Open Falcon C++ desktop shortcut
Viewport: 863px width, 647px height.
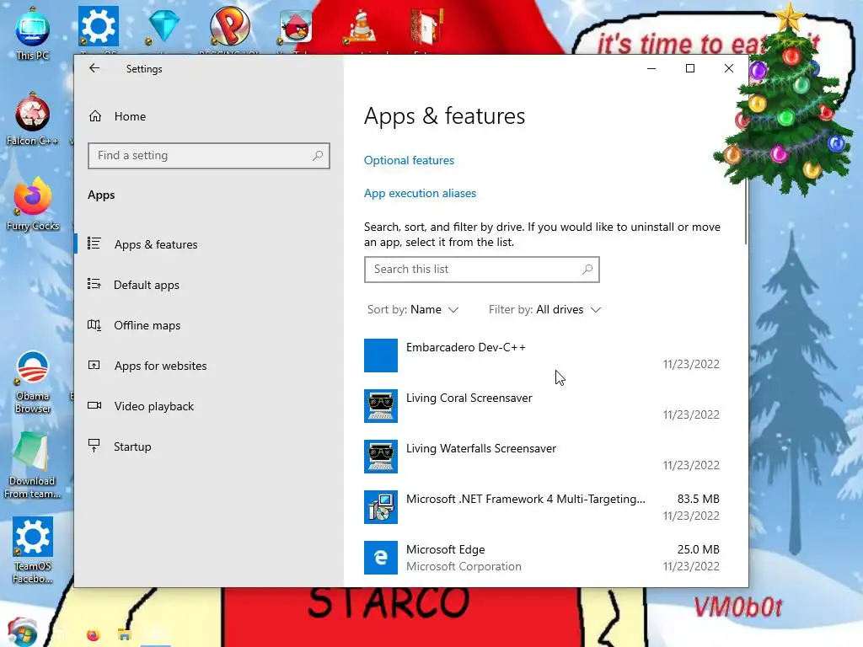coord(33,120)
